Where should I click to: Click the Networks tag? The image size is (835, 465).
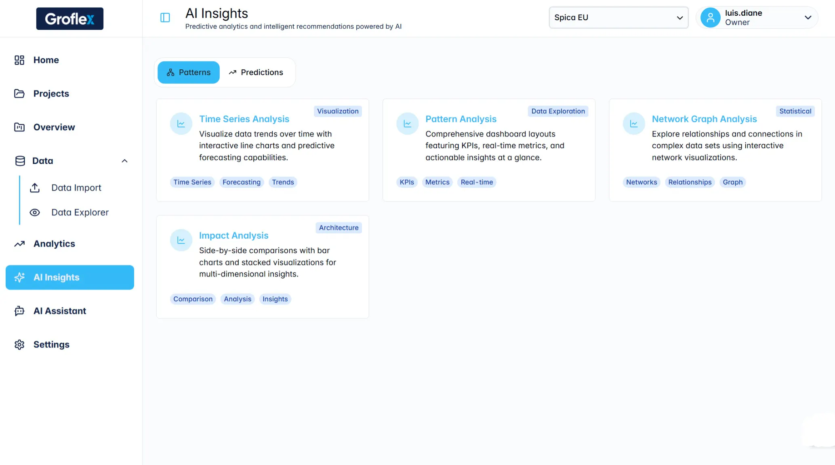coord(641,182)
